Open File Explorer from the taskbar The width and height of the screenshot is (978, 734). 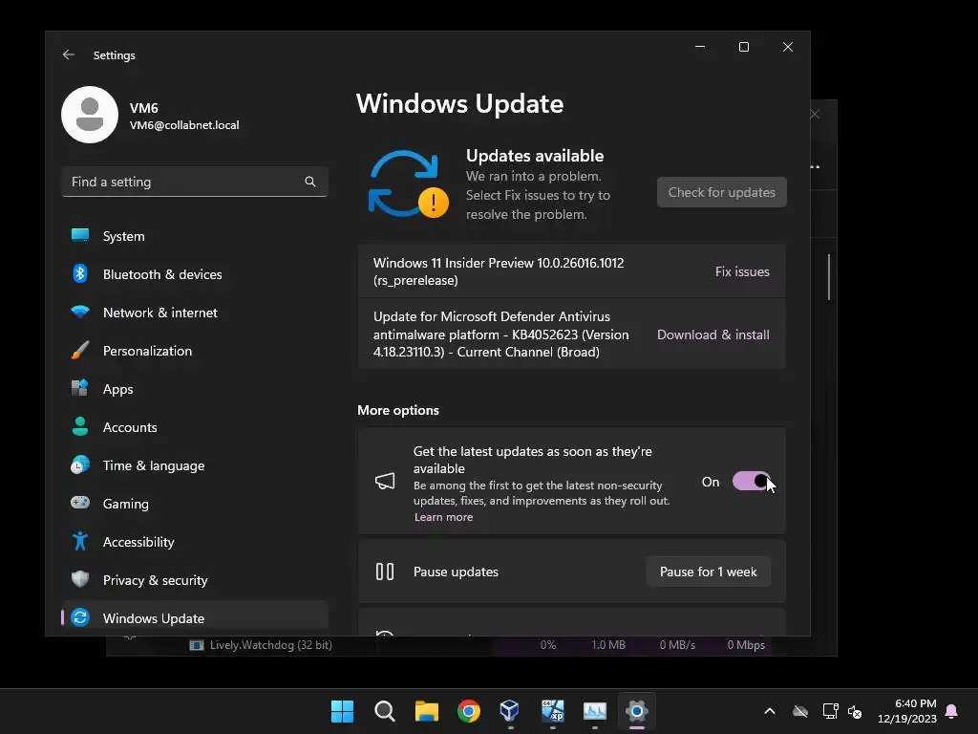point(427,711)
